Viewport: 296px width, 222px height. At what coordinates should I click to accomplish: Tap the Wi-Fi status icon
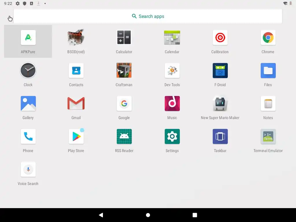tap(285, 3)
